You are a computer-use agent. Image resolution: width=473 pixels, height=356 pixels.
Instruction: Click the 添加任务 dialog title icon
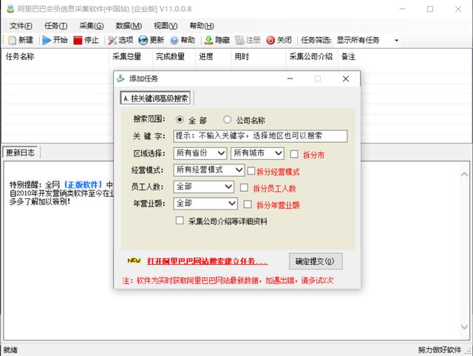click(120, 78)
